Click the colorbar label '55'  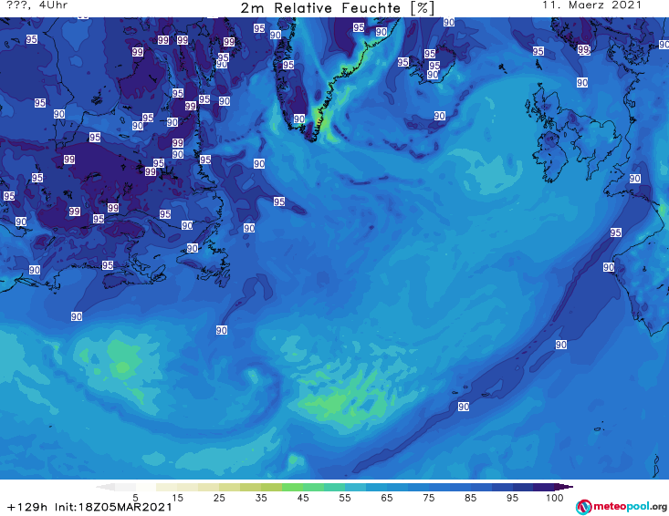pos(345,498)
